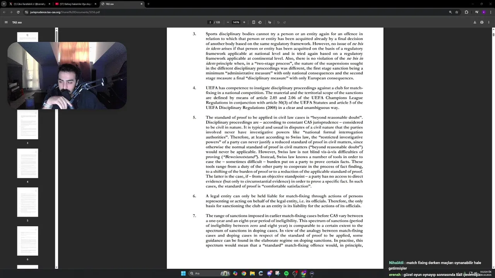Select the TAS xxx tab
The height and width of the screenshot is (278, 495).
122,4
